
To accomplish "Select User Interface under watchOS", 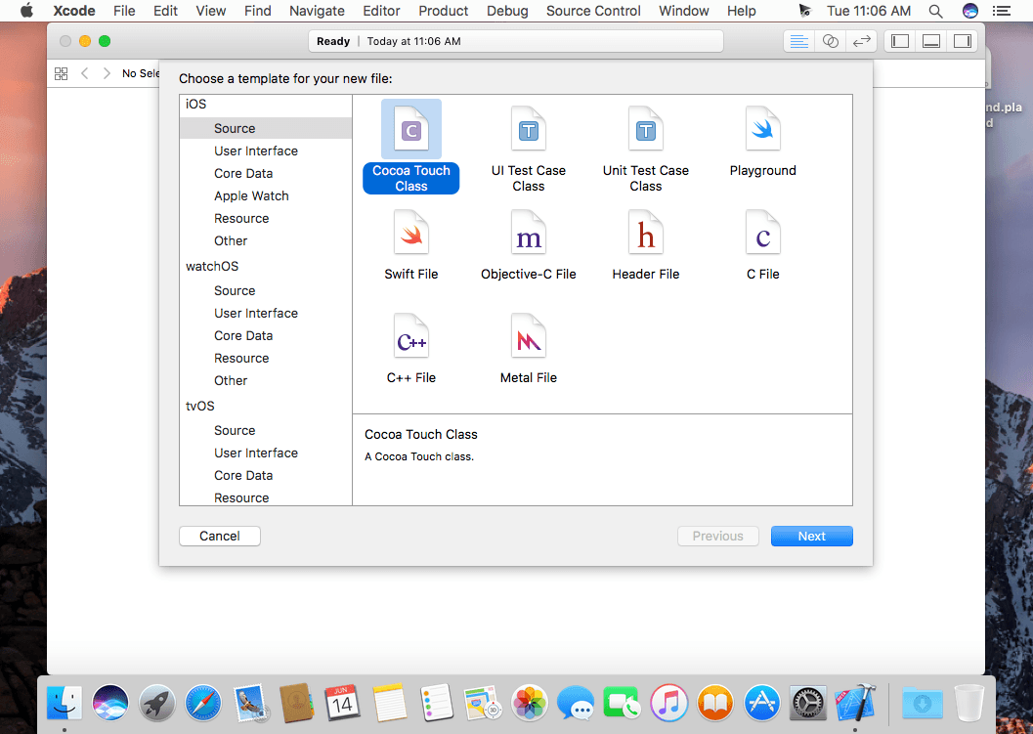I will click(266, 313).
